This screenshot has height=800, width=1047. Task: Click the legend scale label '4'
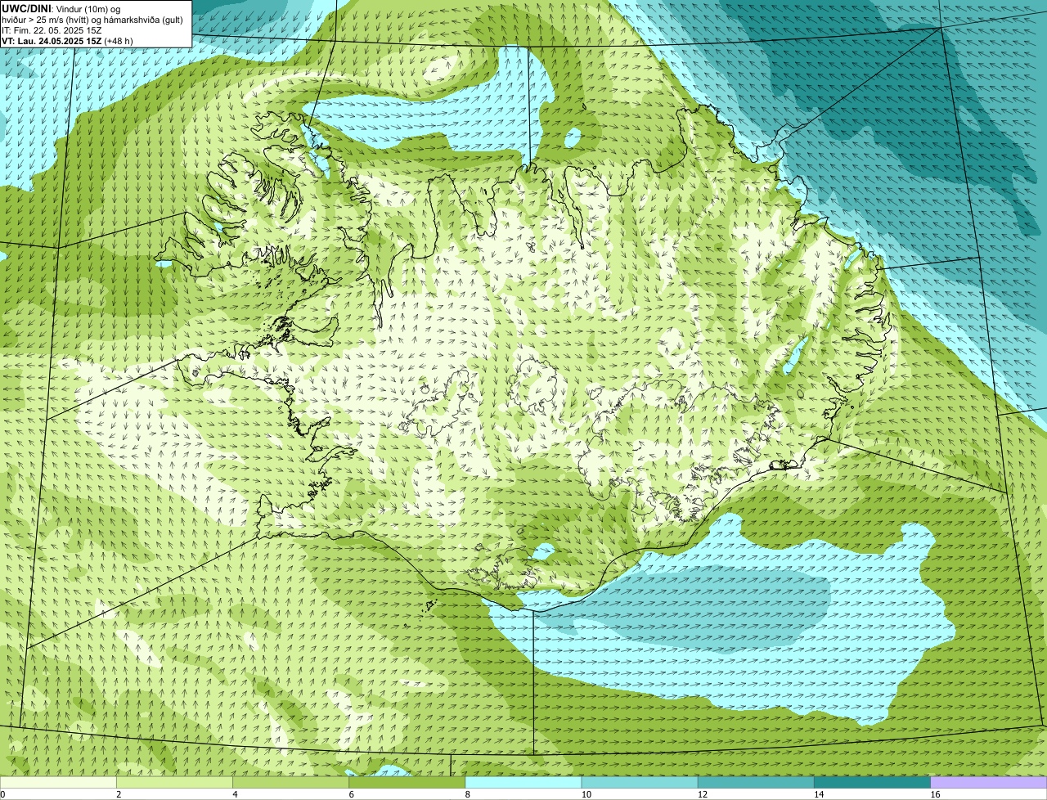pyautogui.click(x=235, y=794)
